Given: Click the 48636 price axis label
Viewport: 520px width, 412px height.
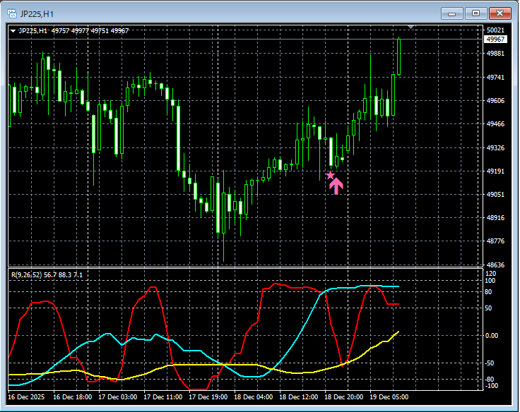Looking at the screenshot, I should (495, 265).
